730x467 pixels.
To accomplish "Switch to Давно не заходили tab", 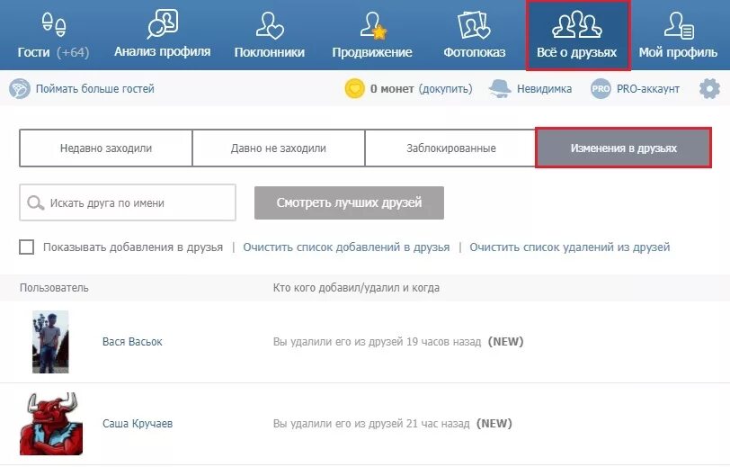I will click(x=279, y=148).
